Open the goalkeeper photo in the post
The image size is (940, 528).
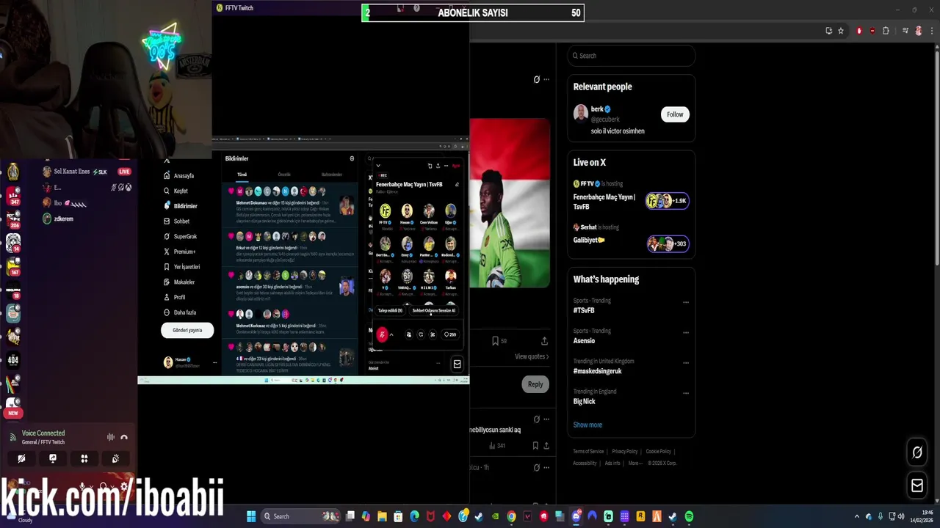pos(510,203)
